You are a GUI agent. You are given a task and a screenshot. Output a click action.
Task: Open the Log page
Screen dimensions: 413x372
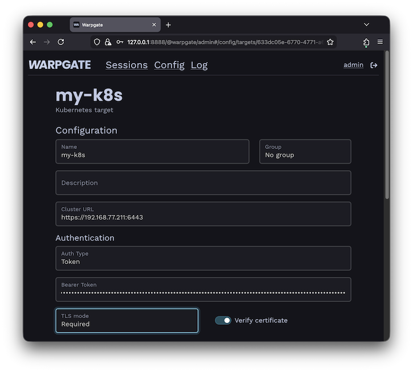199,65
